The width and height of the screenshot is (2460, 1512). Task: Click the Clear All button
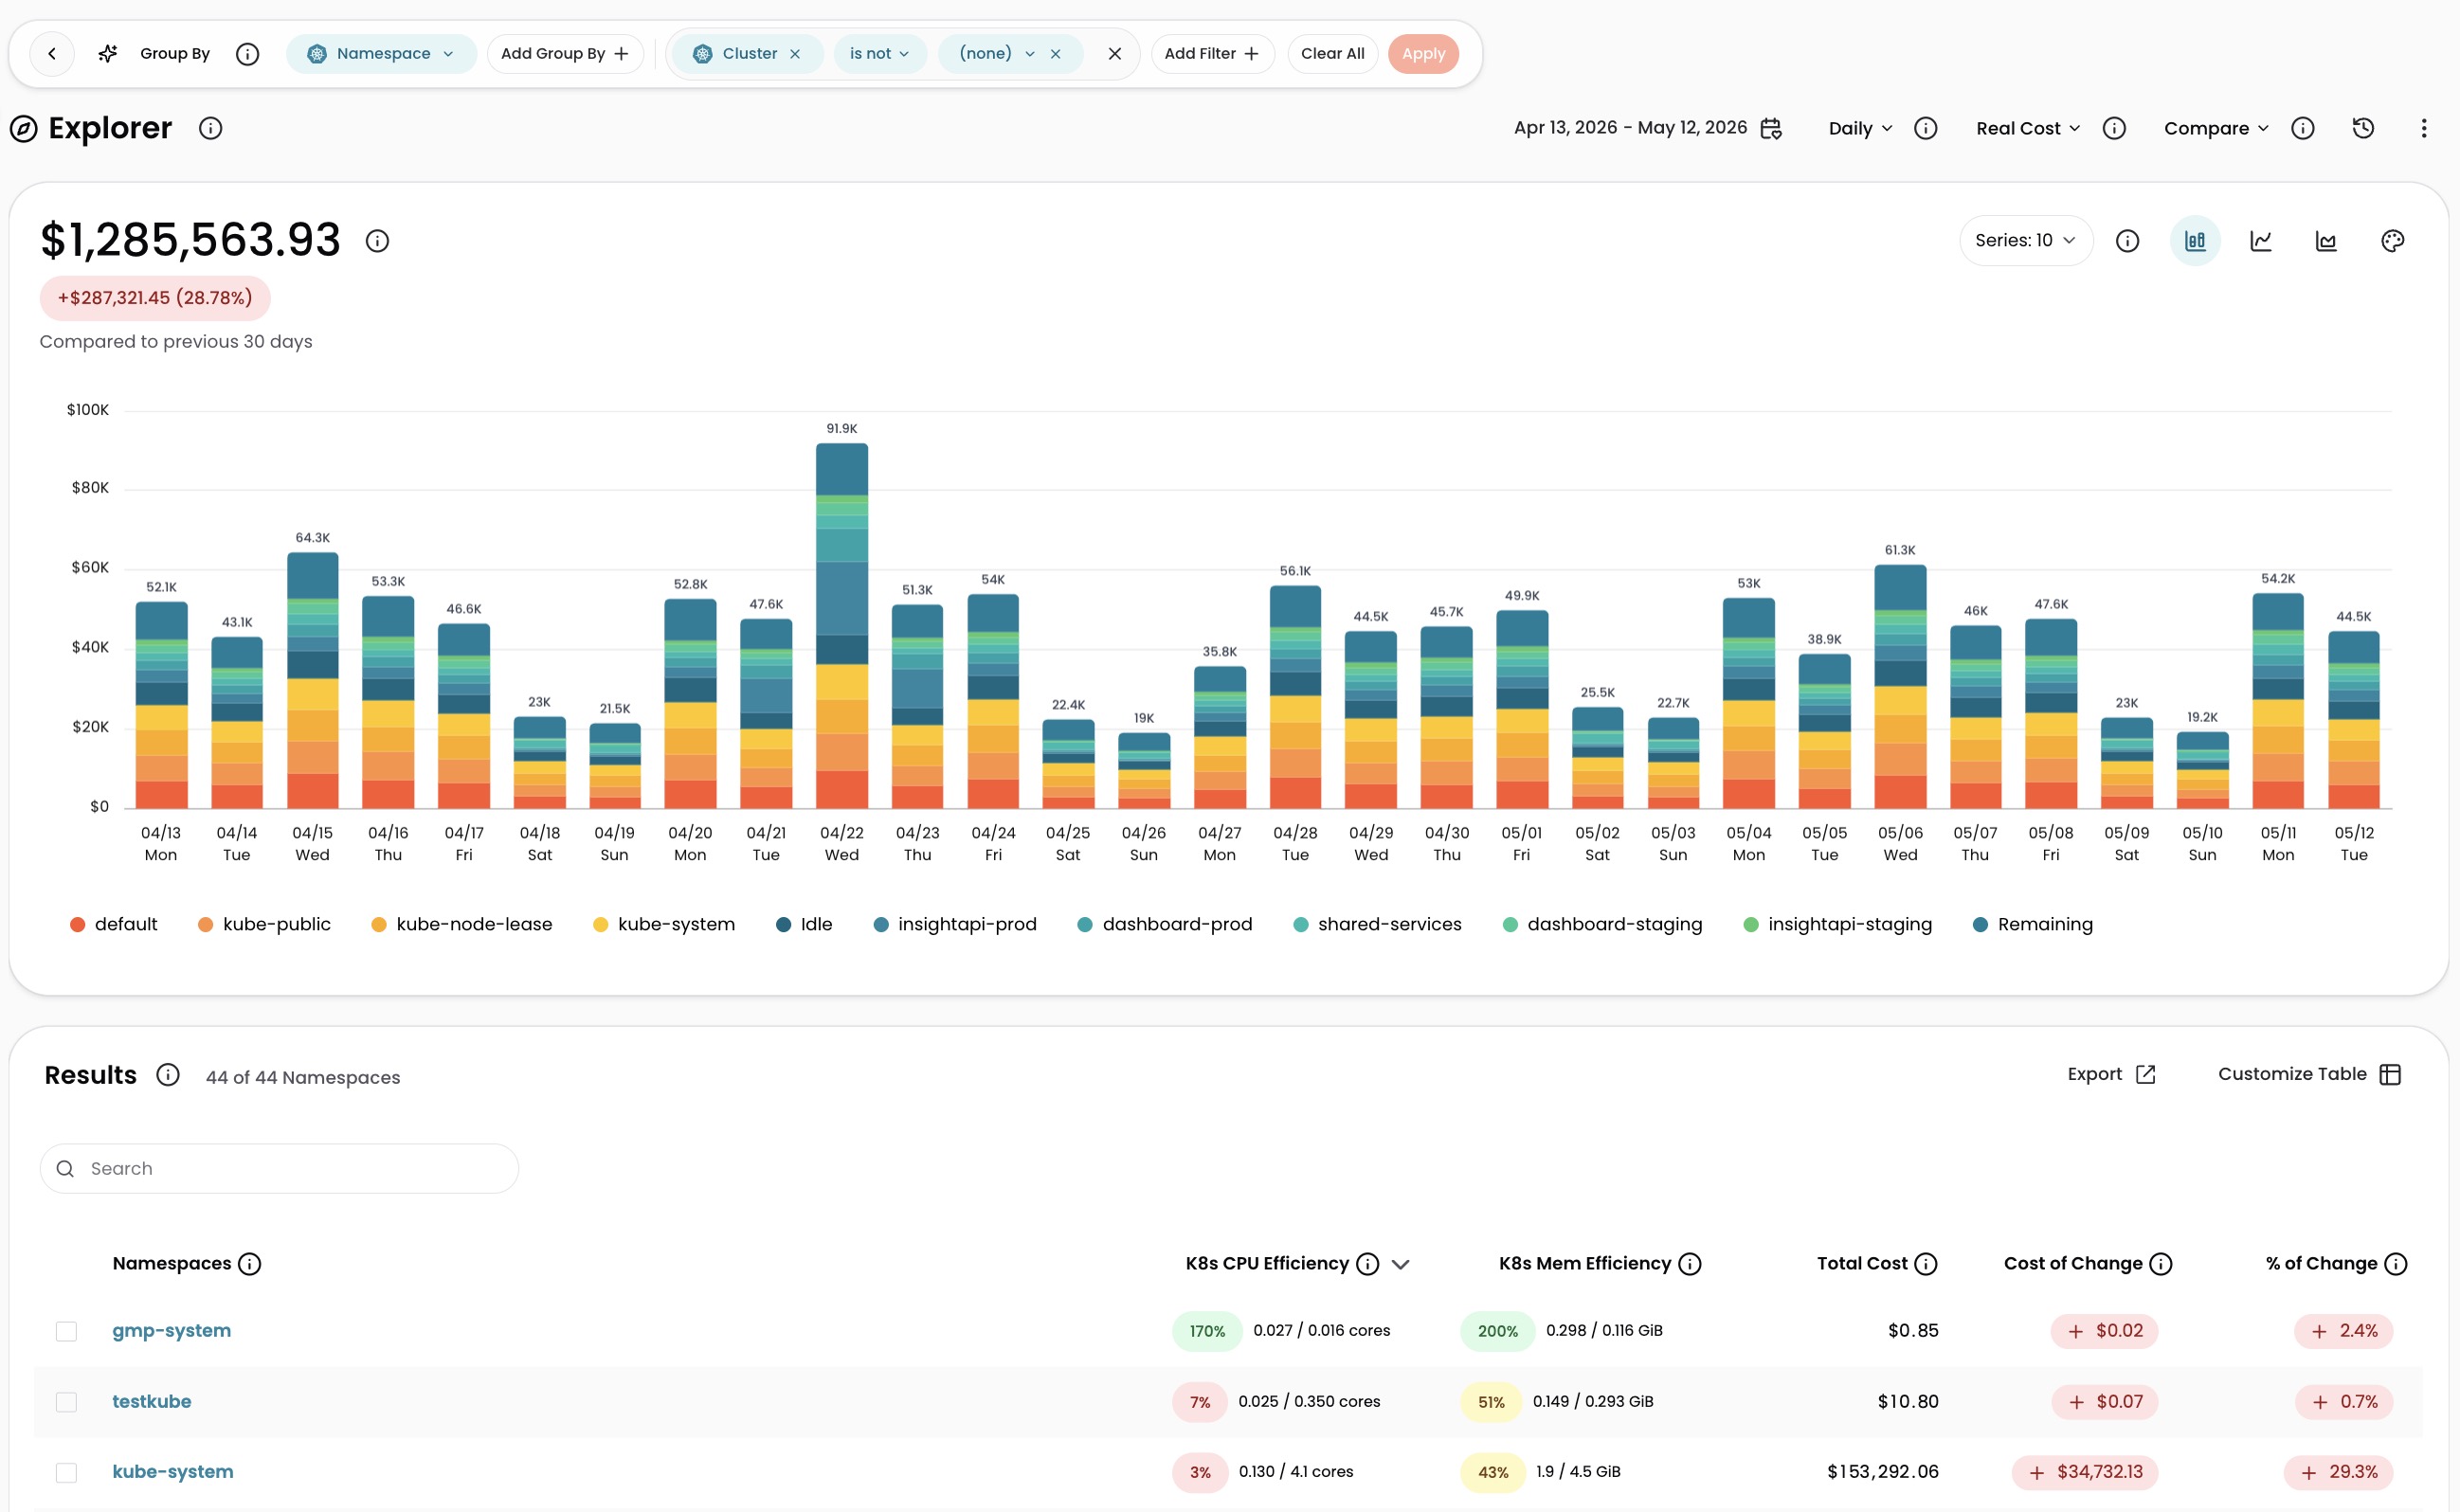[1332, 54]
